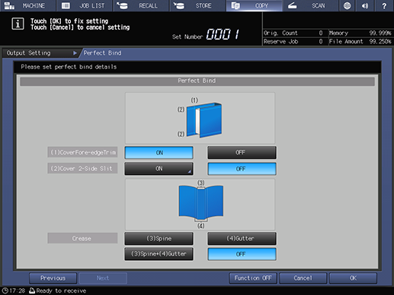The width and height of the screenshot is (394, 295).
Task: Open the MACHINE tab
Action: (x=27, y=5)
